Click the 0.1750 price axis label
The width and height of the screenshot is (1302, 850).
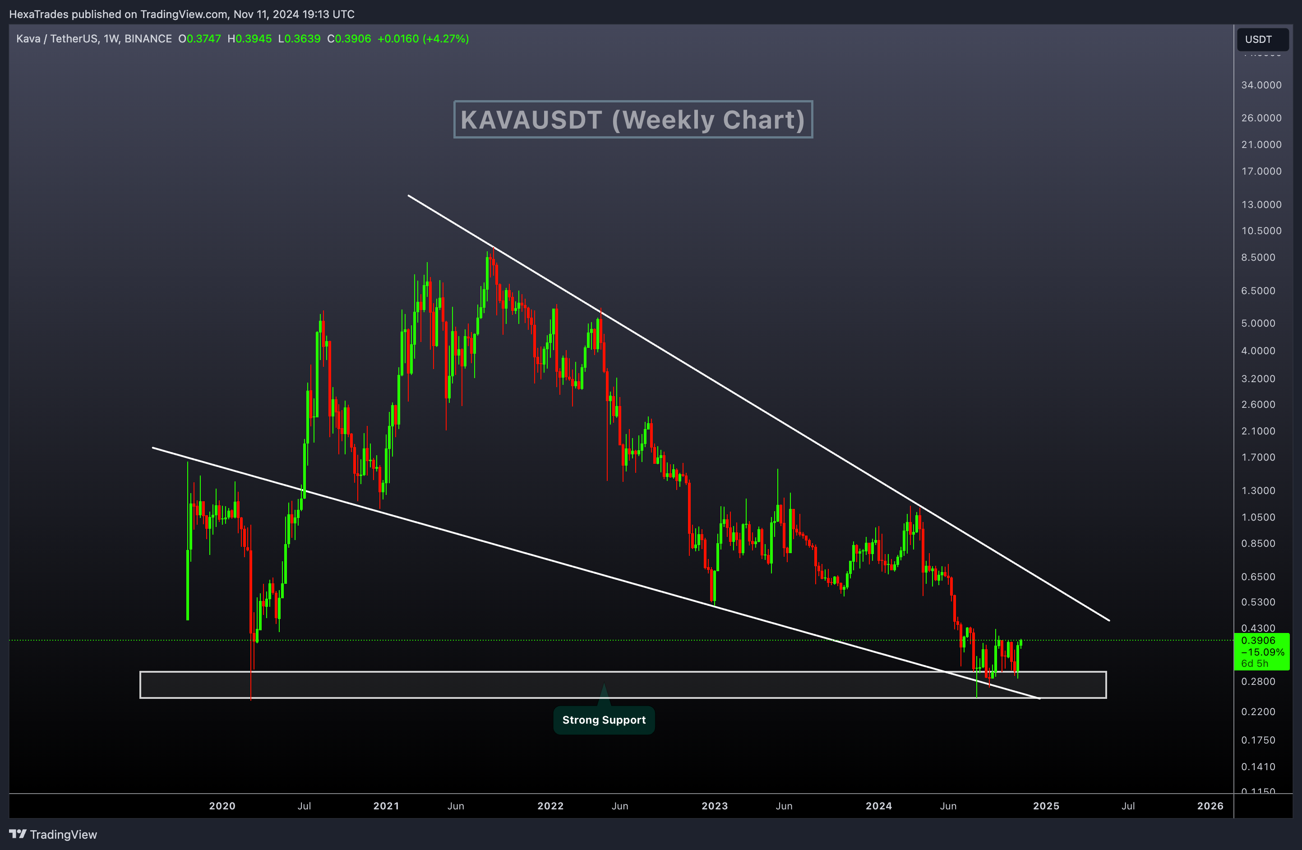[1258, 740]
